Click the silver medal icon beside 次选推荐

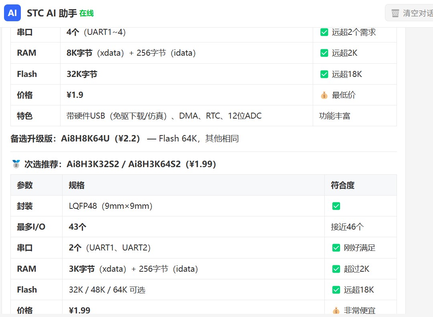16,164
